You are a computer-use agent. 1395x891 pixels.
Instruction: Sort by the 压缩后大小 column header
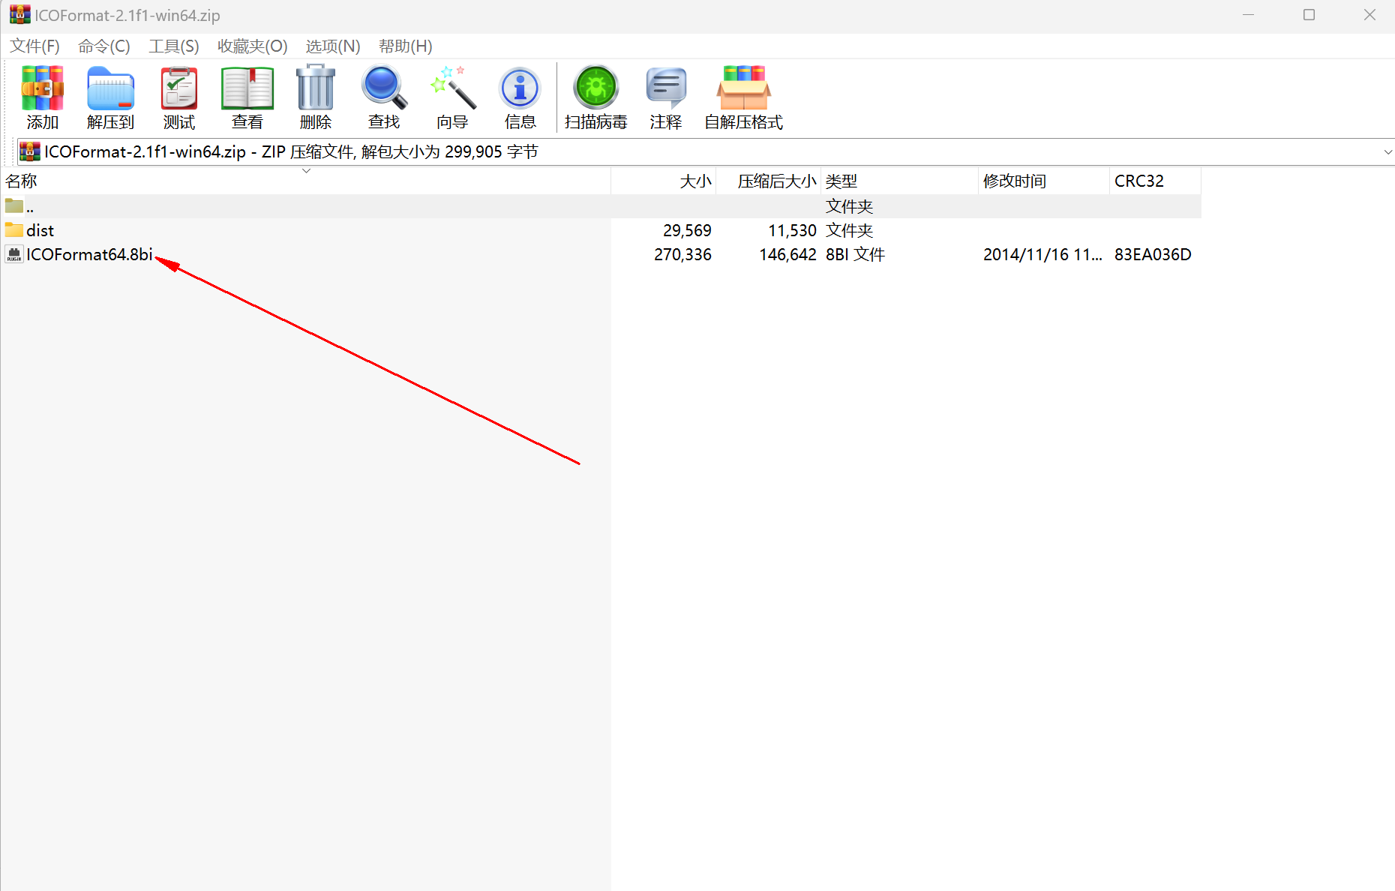[x=769, y=181]
